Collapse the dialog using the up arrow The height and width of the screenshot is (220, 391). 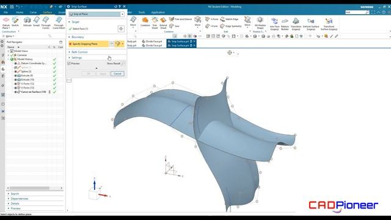pos(97,68)
